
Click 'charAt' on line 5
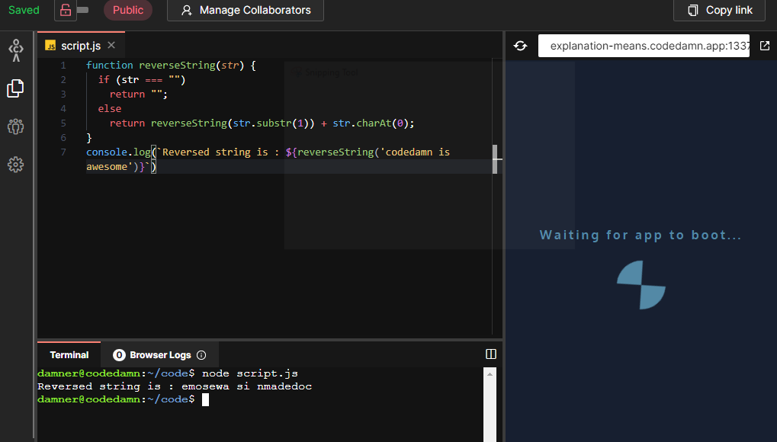(374, 123)
